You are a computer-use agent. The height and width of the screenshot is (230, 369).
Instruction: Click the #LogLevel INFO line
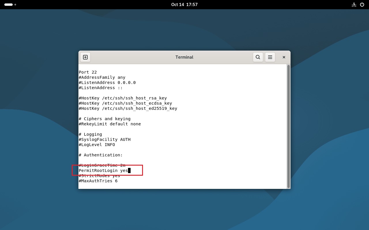(x=97, y=145)
